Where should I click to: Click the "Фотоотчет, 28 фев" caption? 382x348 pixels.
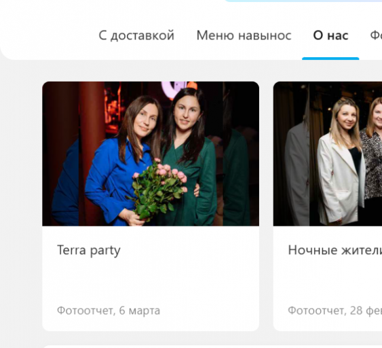pos(335,311)
